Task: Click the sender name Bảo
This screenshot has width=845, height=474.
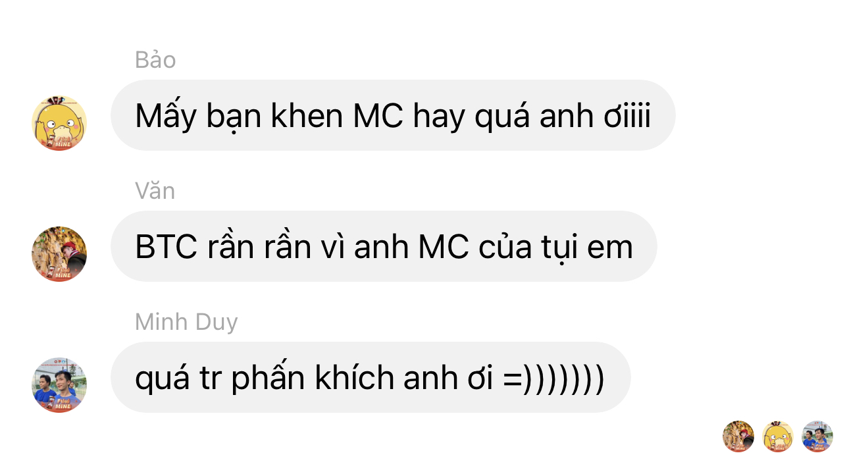Action: (155, 60)
